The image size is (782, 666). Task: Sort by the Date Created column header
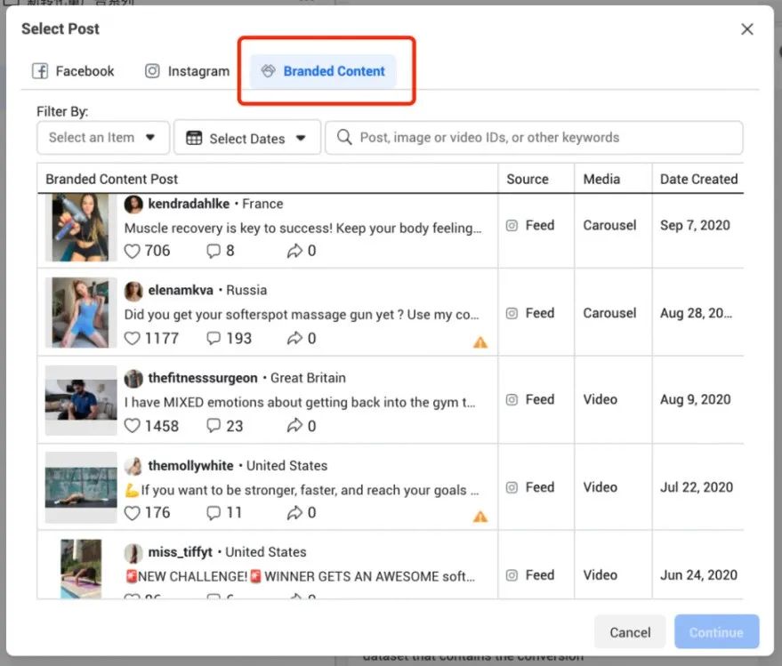click(x=698, y=179)
